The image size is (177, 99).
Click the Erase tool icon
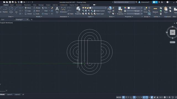click(x=52, y=8)
